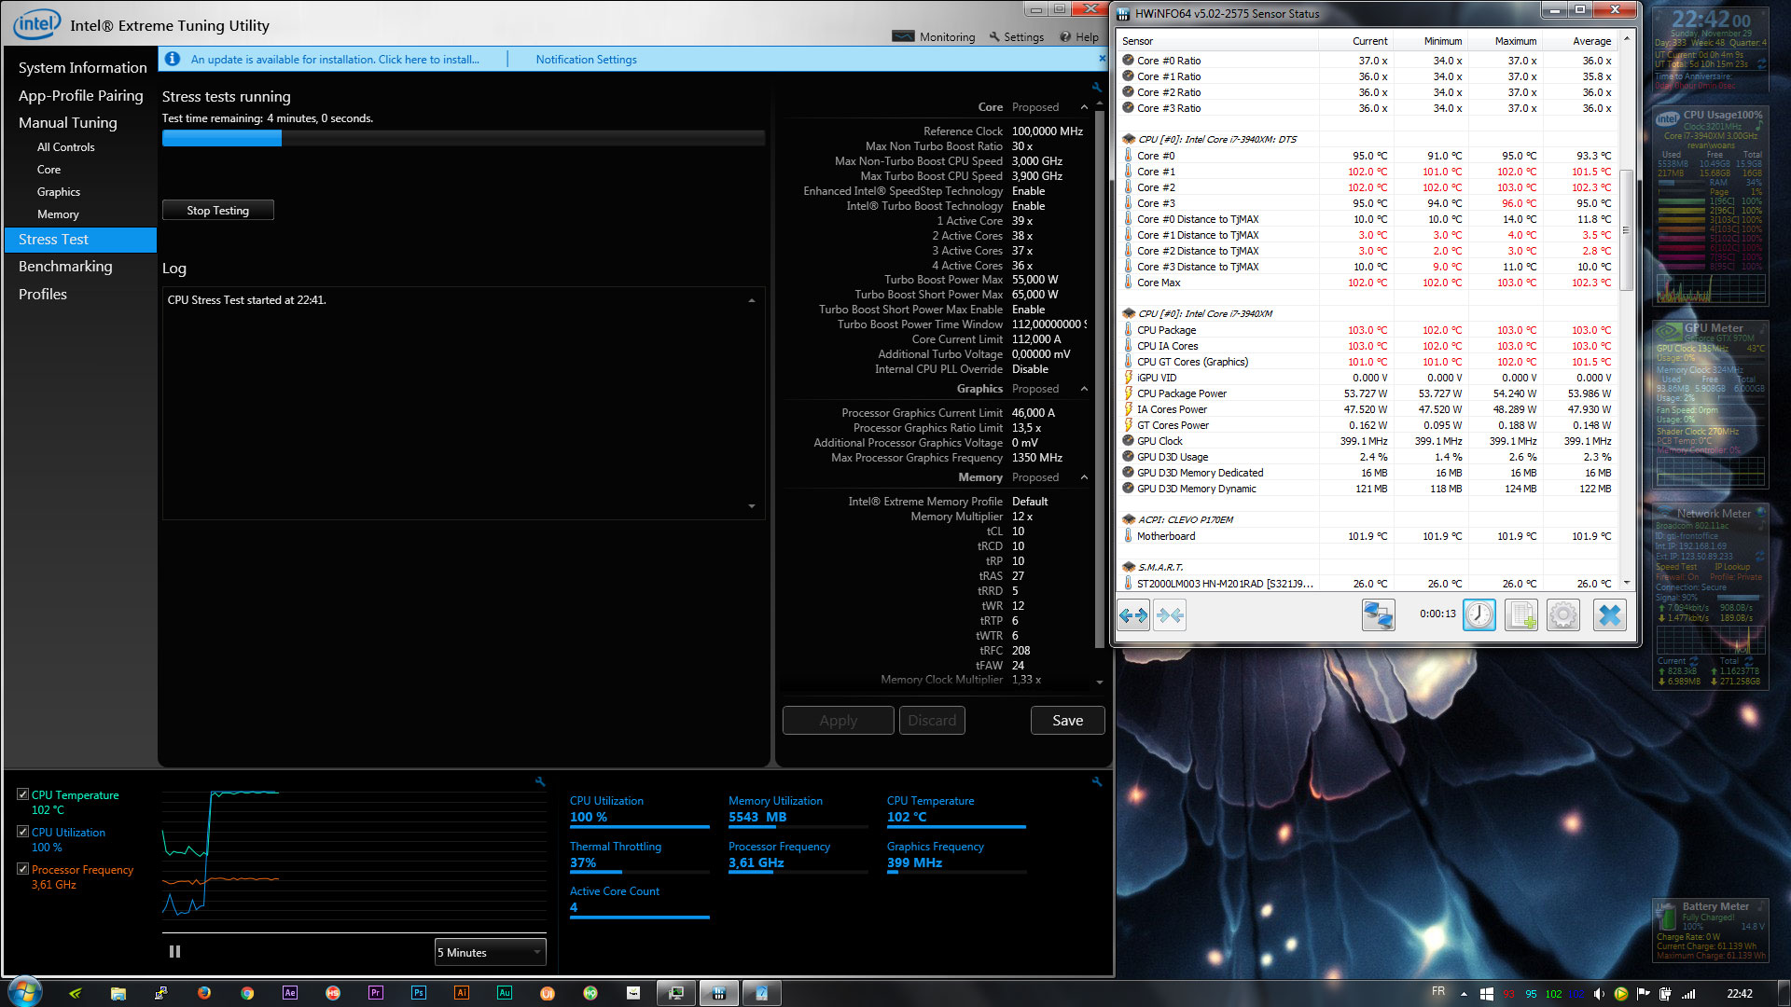Collapse the Graphics settings section
Viewport: 1791px width, 1007px height.
pos(1084,389)
